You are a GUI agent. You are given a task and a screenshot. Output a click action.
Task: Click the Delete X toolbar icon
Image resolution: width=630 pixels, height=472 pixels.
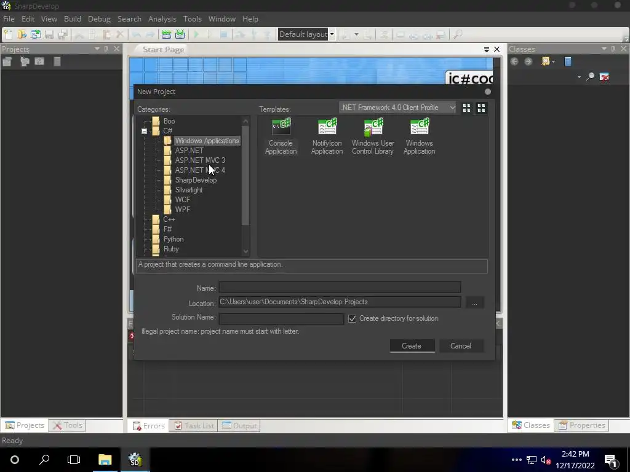pyautogui.click(x=120, y=34)
